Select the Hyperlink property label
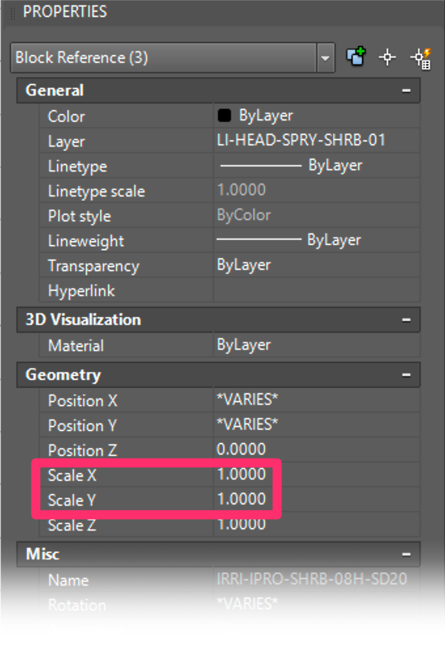The height and width of the screenshot is (646, 445). 81,292
